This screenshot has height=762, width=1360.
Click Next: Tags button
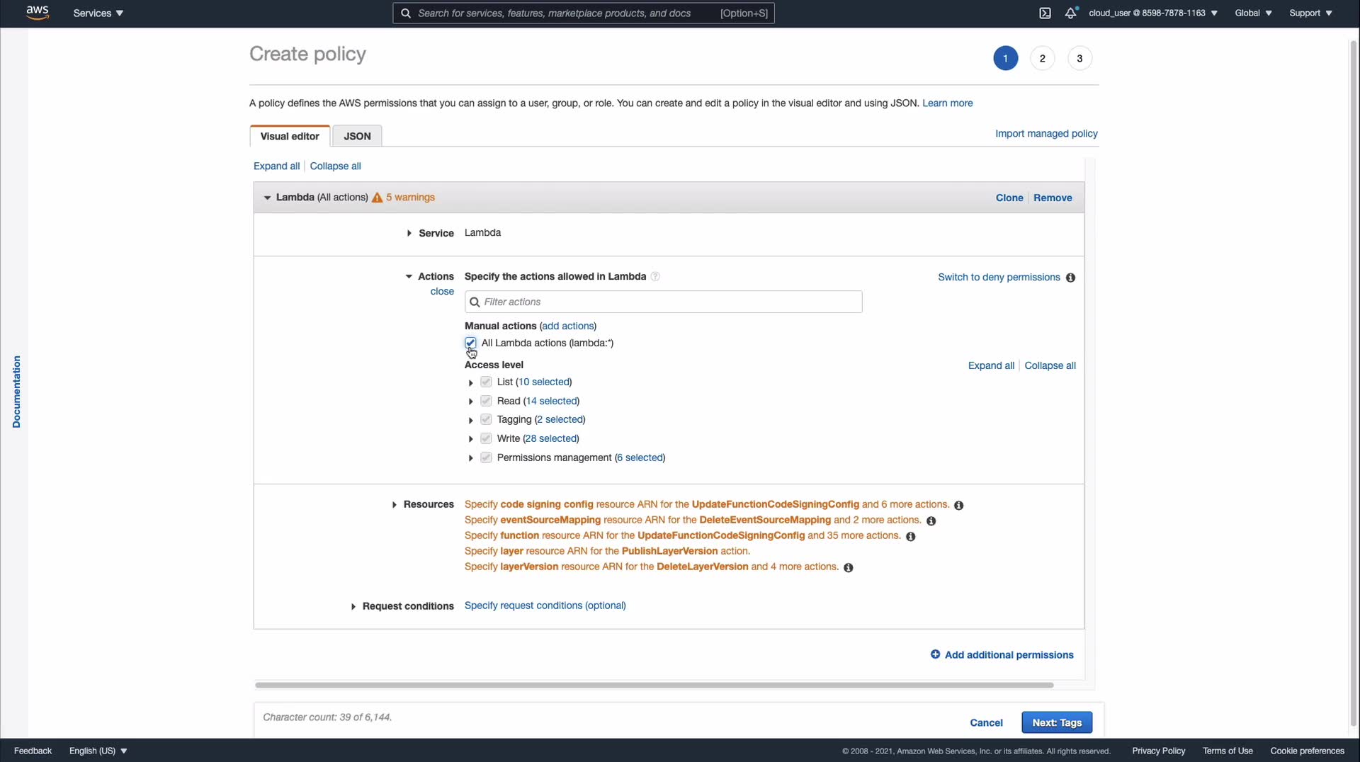(1057, 722)
